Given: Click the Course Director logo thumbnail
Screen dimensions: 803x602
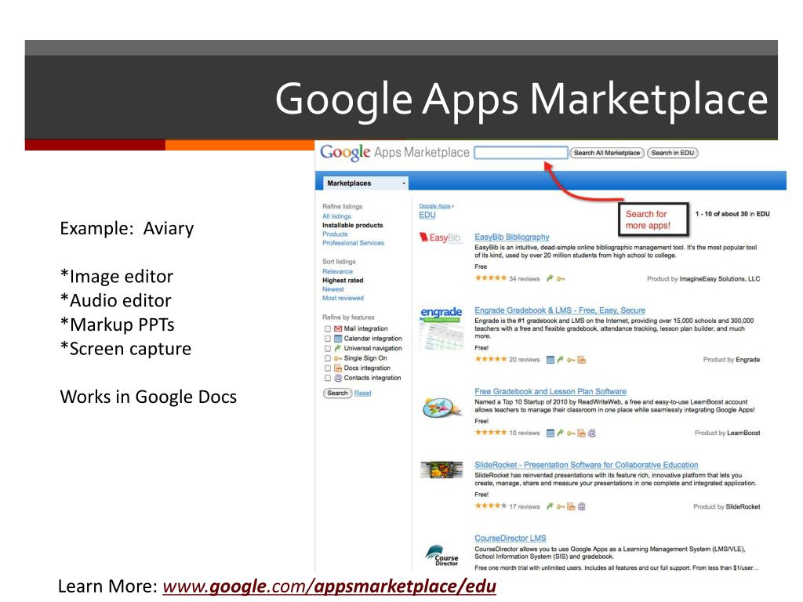Looking at the screenshot, I should tap(441, 556).
